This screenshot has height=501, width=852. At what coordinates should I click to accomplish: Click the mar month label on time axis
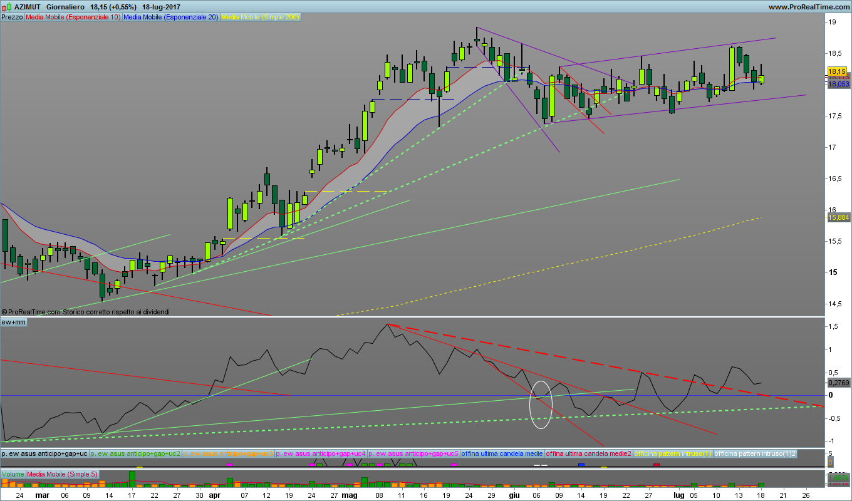coord(42,495)
